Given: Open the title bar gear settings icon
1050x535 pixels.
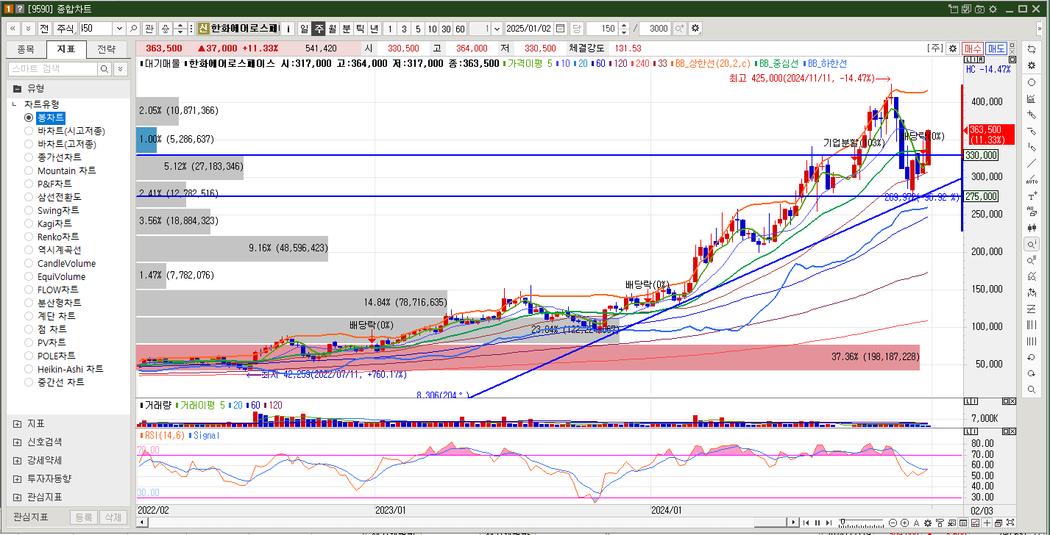Looking at the screenshot, I should [993, 9].
